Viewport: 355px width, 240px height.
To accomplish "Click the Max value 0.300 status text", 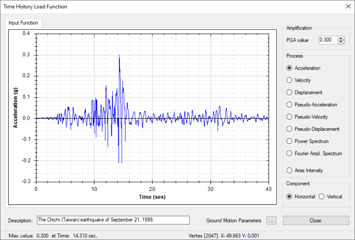I will [x=29, y=236].
